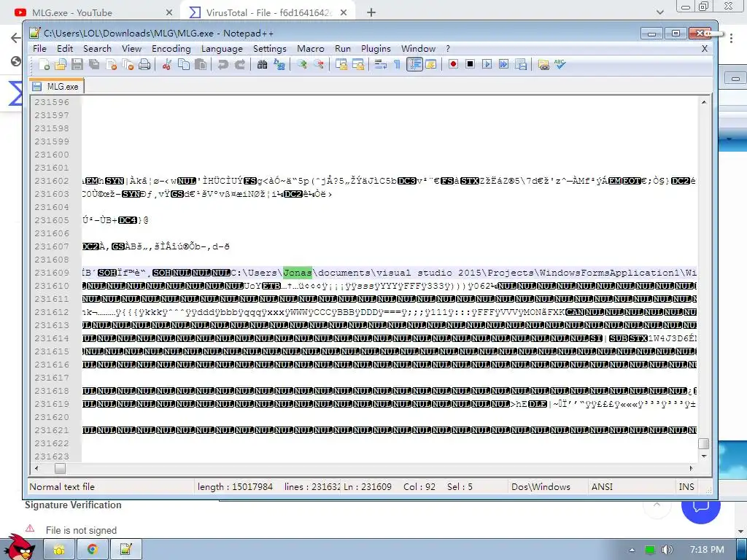This screenshot has height=560, width=747.
Task: Click vertical scrollbar down arrow
Action: 704,456
